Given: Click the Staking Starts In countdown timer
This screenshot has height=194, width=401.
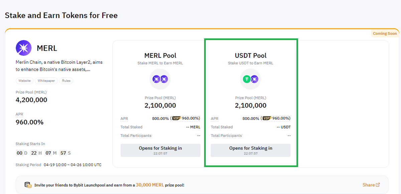Looking at the screenshot, I should tap(43, 153).
